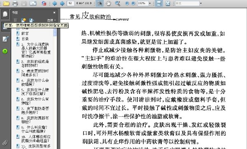Click the Email envelope icon
The height and width of the screenshot is (149, 247).
tap(33, 3)
